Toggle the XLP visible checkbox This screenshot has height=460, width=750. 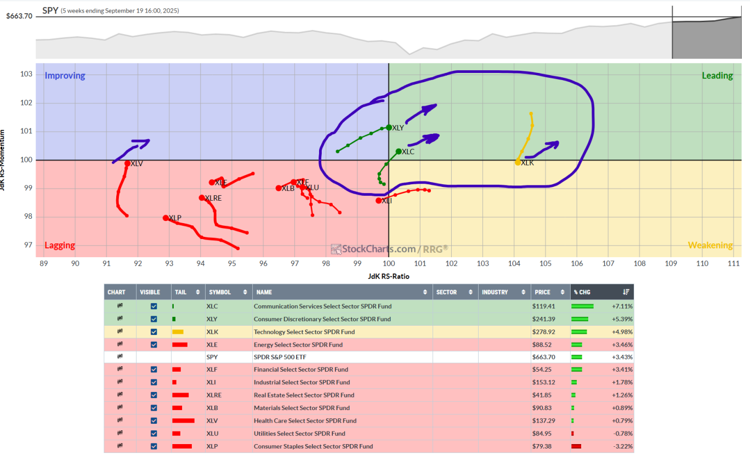(154, 446)
